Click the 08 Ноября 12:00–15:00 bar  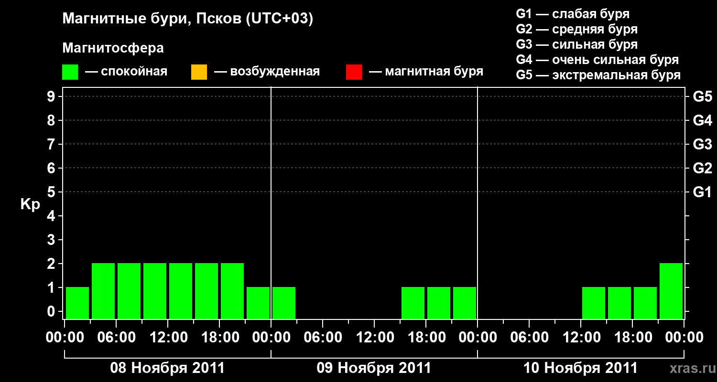(x=181, y=291)
